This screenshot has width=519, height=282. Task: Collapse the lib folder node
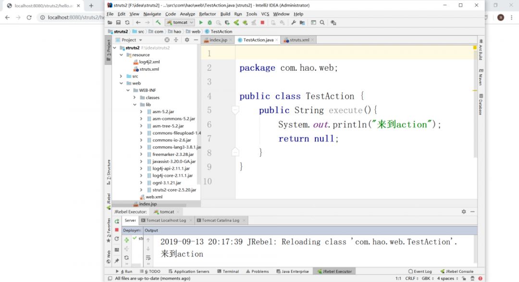tap(135, 104)
